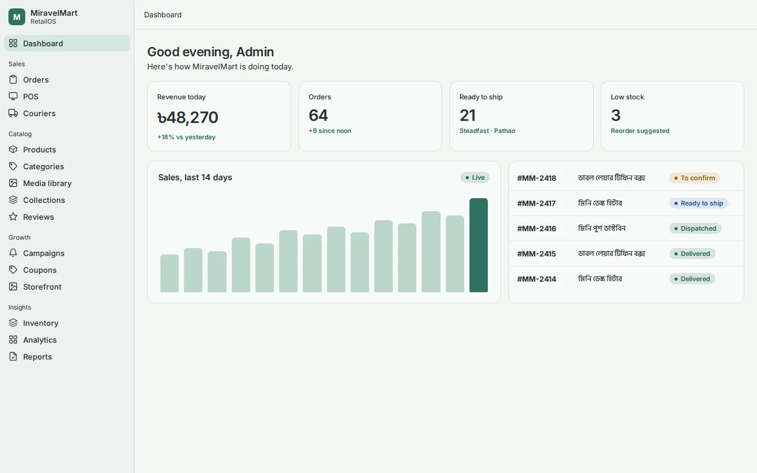Screen dimensions: 757x473
Task: Navigate to Analytics in the sidebar
Action: point(67,340)
